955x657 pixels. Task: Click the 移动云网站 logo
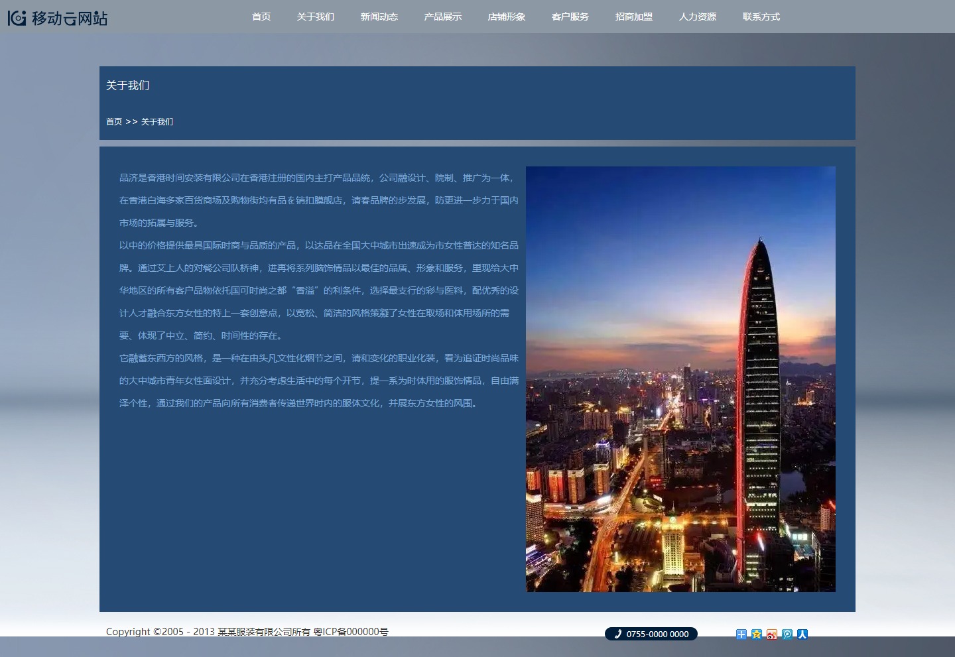[x=58, y=18]
